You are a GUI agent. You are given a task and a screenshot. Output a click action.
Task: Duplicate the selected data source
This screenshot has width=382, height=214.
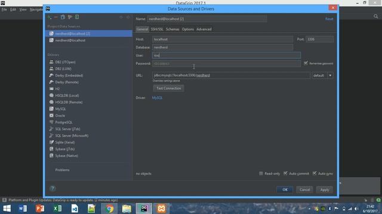63,17
